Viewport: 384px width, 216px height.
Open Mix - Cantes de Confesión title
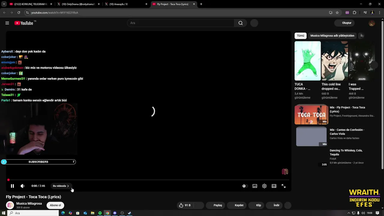click(347, 132)
